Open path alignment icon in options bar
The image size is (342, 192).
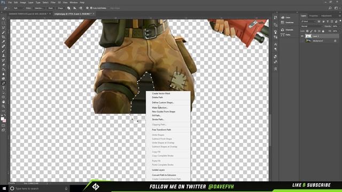75,8
